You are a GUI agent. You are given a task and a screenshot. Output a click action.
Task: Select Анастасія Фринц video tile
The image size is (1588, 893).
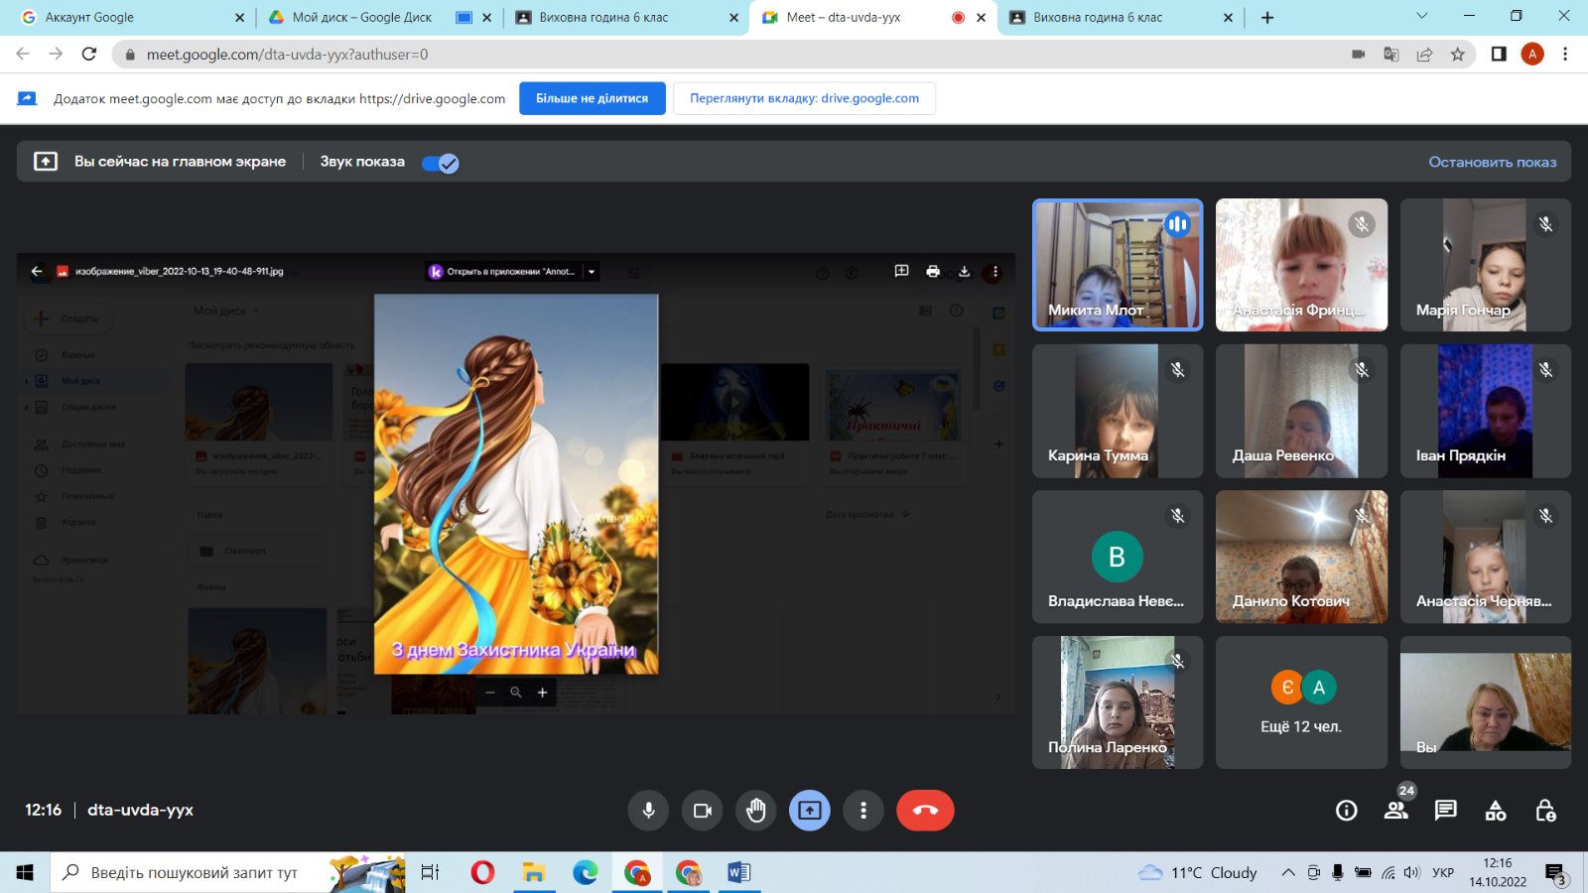1301,265
